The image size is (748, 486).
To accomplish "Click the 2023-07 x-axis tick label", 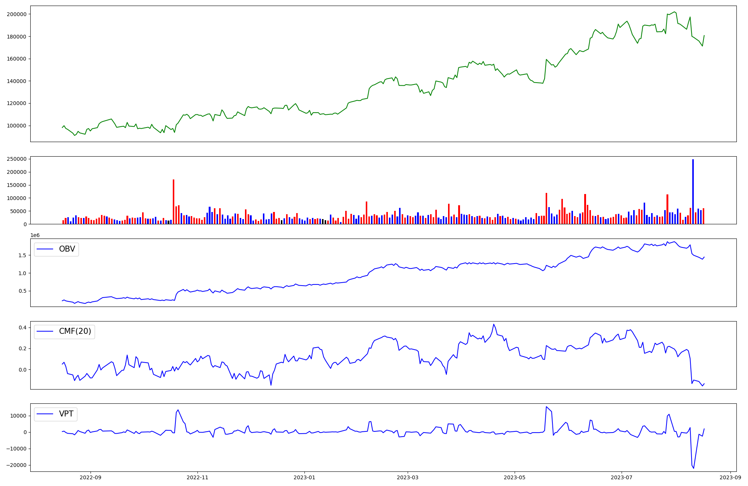I will pyautogui.click(x=622, y=477).
